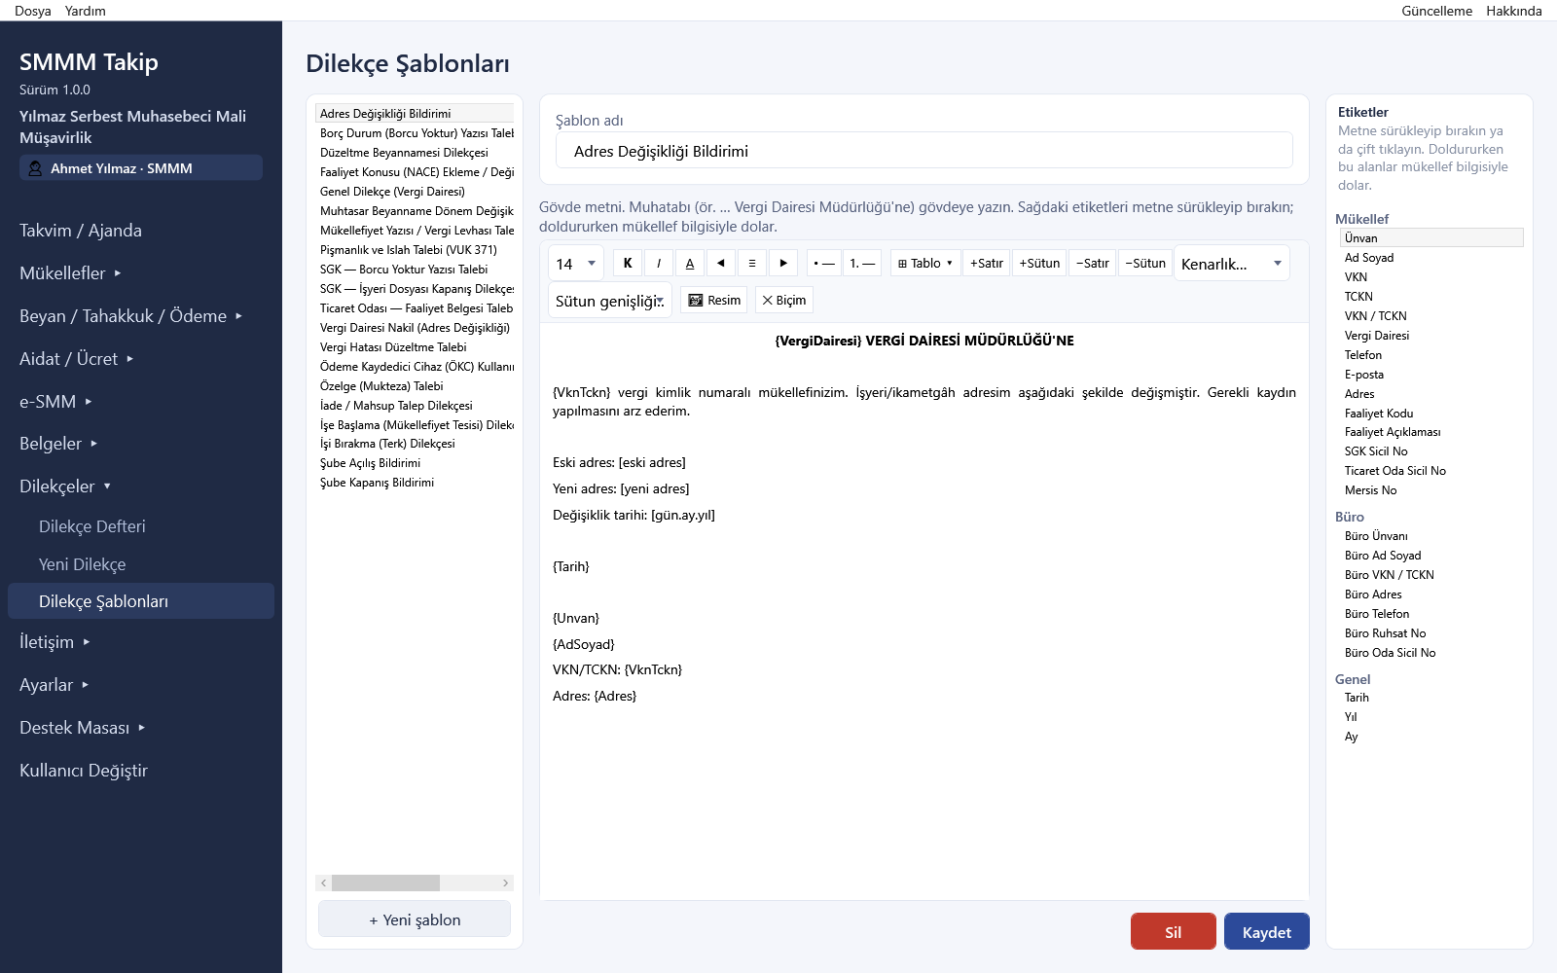The image size is (1557, 973).
Task: Go to Takvim / Ajanda
Action: click(81, 231)
